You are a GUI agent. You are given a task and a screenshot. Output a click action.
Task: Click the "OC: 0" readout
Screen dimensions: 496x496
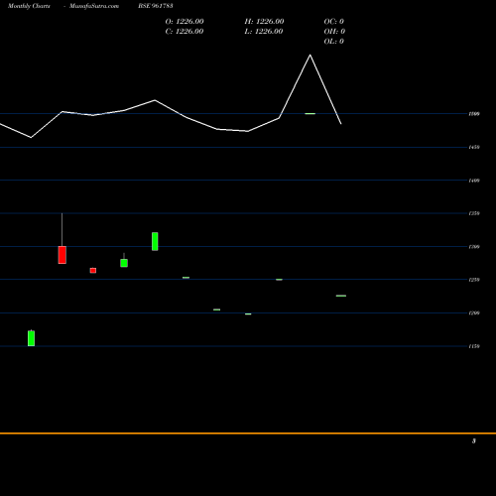tap(334, 22)
